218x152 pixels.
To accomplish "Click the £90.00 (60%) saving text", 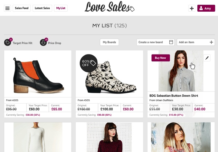I will pos(104,115).
